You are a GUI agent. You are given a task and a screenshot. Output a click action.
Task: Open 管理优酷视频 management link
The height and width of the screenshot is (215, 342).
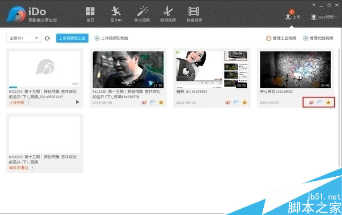tap(318, 38)
